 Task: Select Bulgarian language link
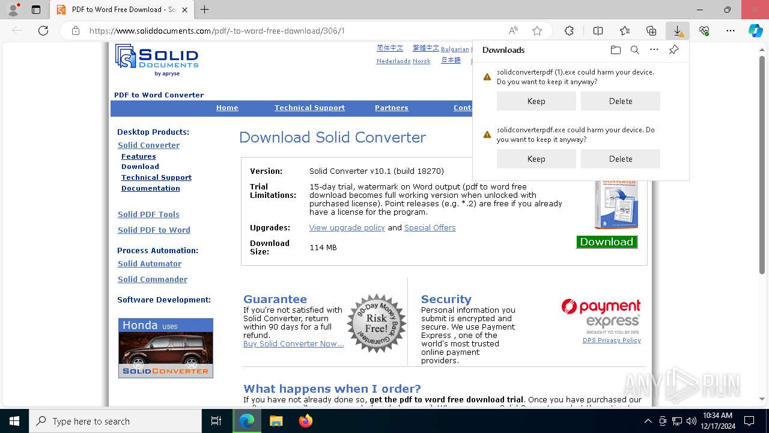tap(455, 49)
